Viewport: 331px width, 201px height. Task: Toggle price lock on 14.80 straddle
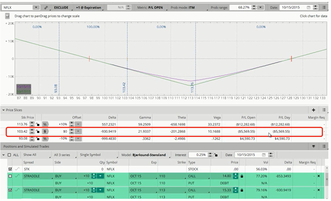pyautogui.click(x=242, y=176)
